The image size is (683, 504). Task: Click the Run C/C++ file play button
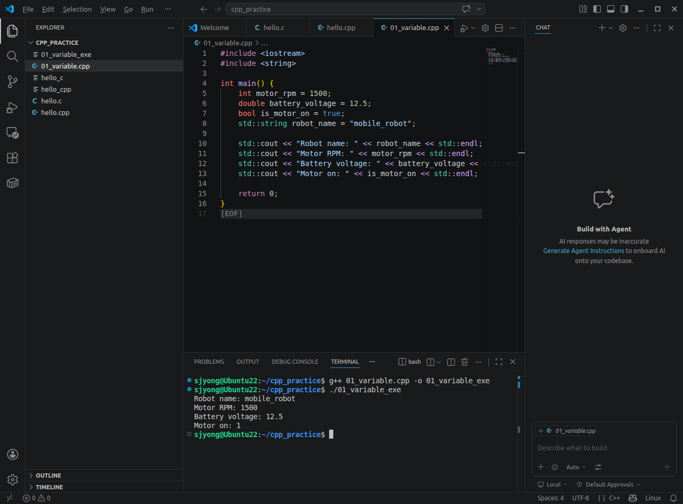pos(464,28)
